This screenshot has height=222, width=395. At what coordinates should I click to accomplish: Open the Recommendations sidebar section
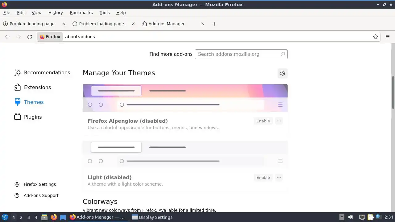click(42, 72)
